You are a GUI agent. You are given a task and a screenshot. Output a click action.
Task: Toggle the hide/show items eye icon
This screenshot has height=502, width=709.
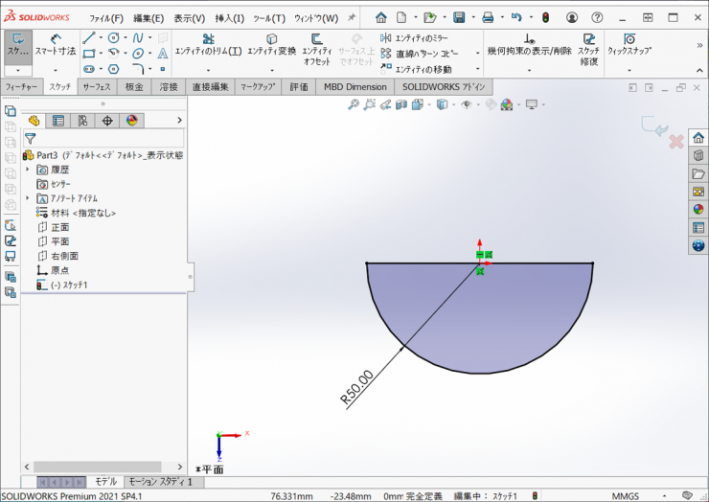click(x=468, y=104)
